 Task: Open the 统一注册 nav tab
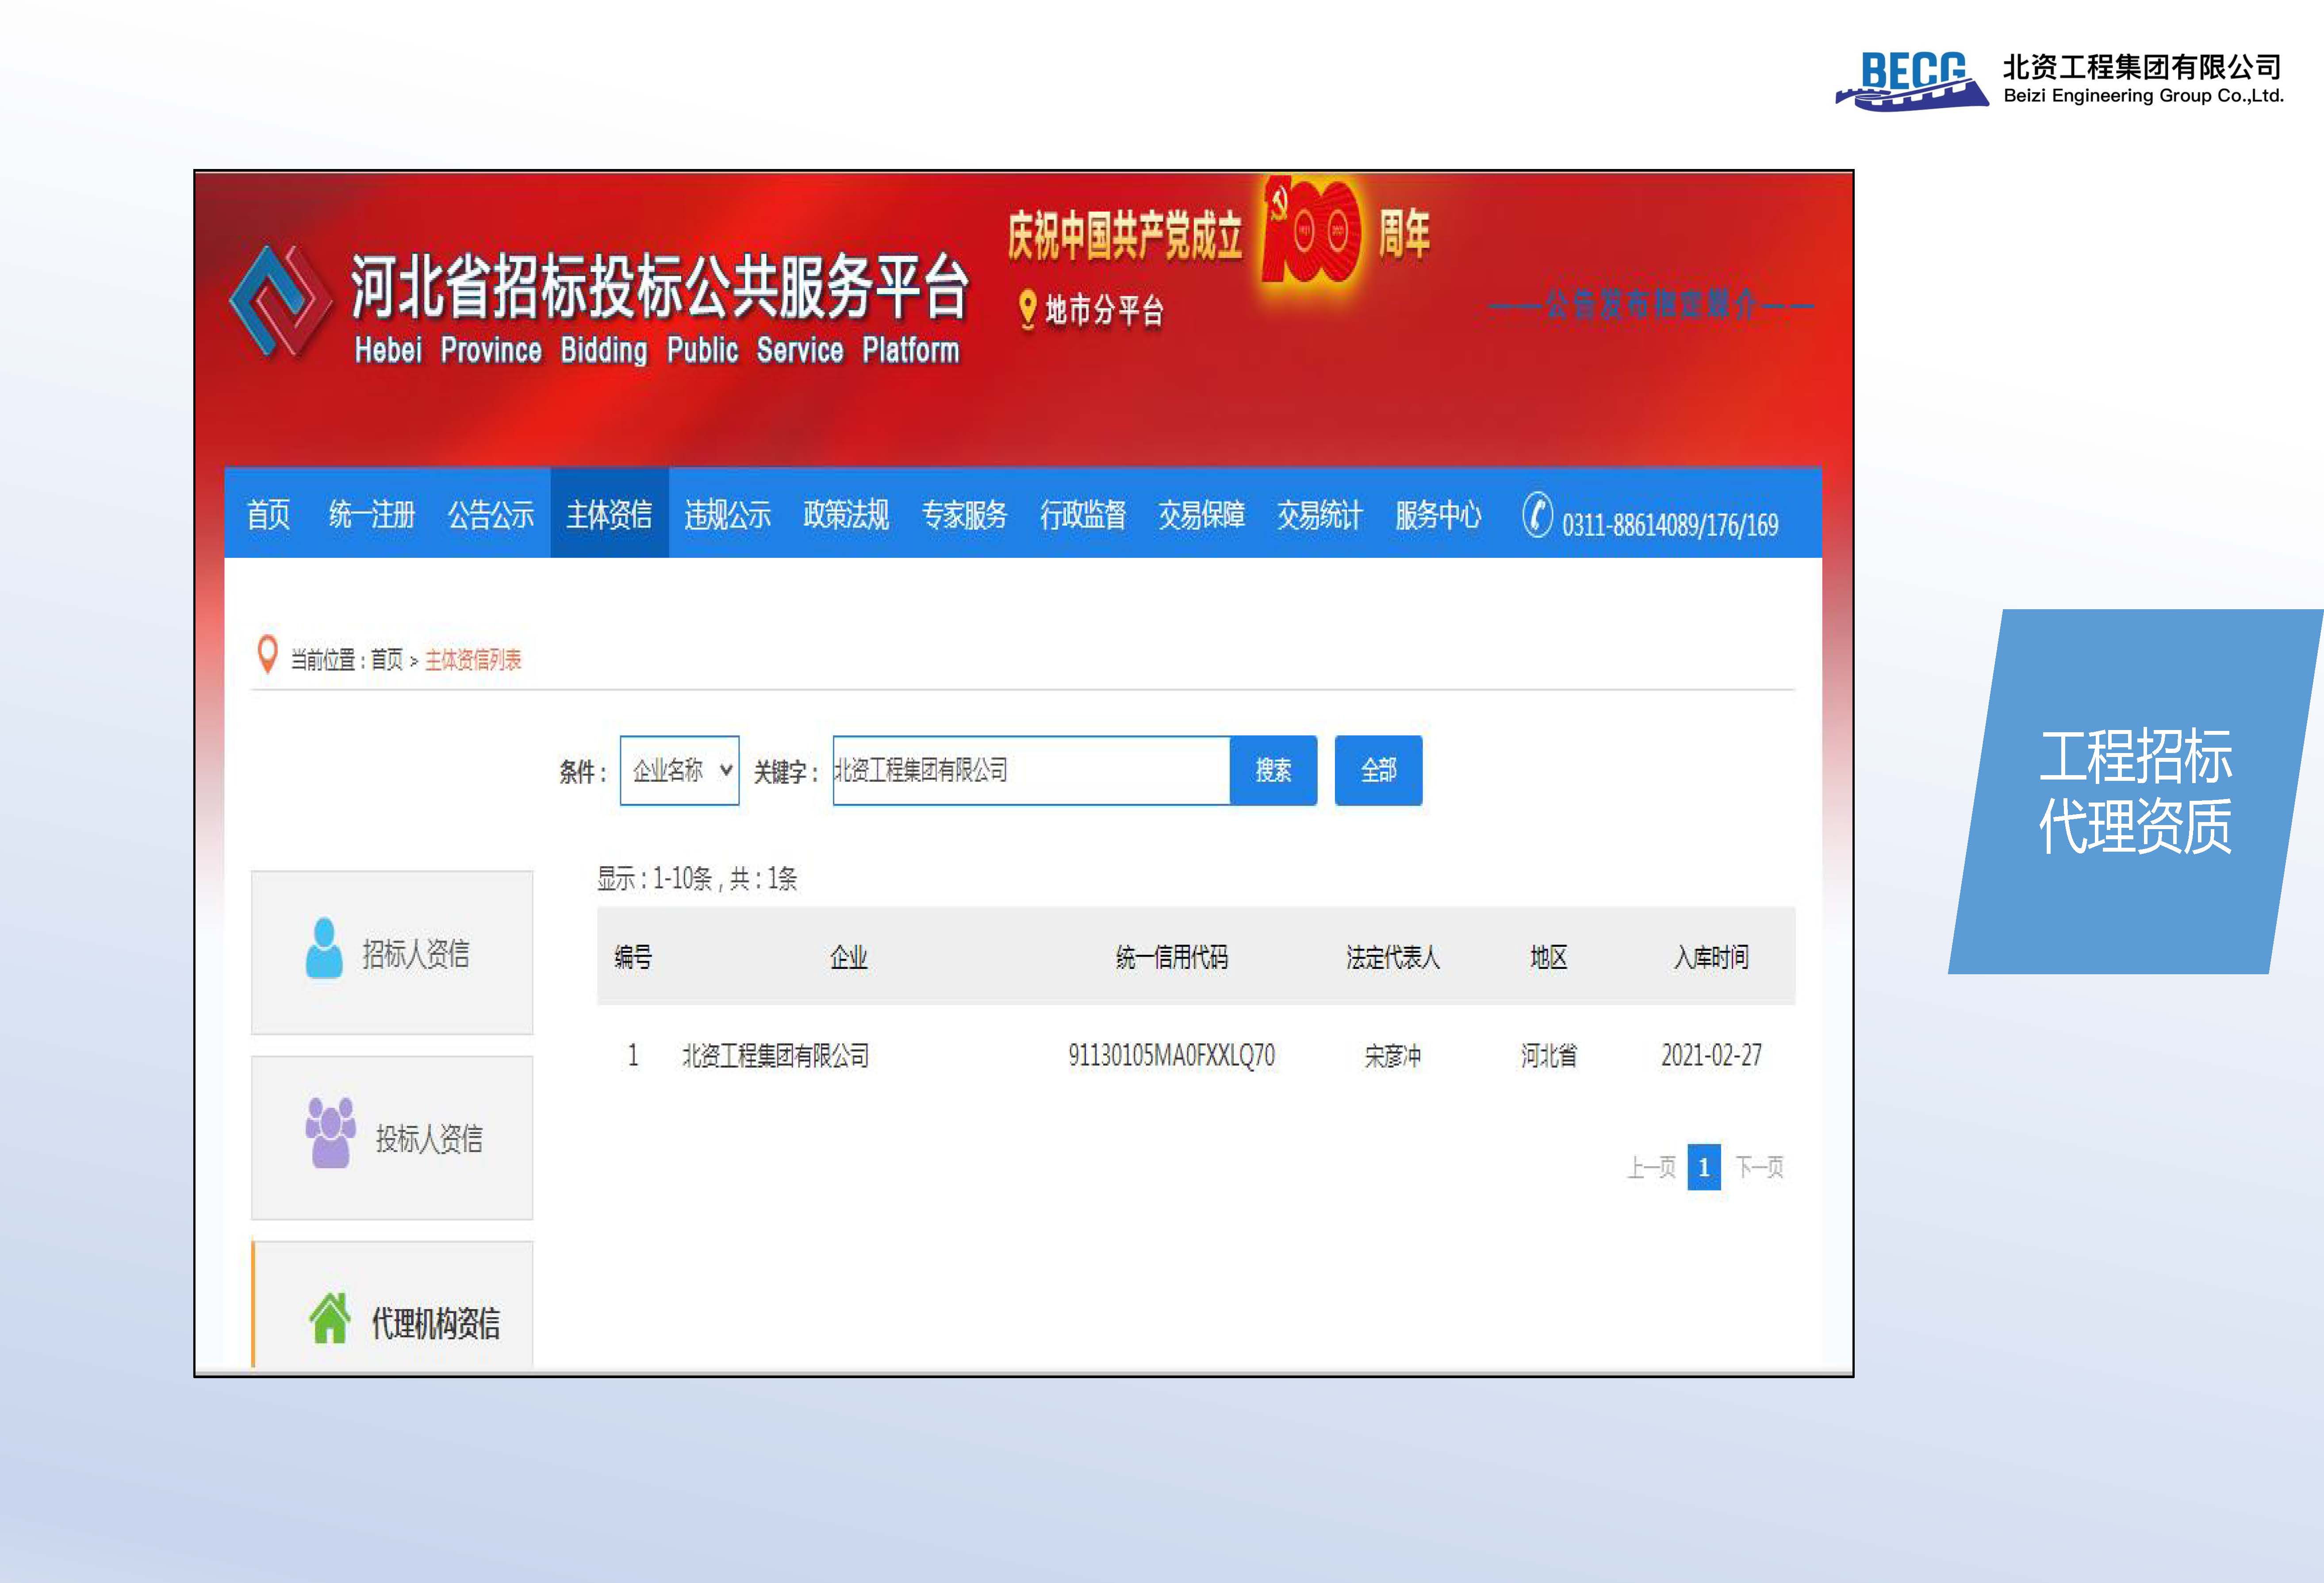(372, 514)
